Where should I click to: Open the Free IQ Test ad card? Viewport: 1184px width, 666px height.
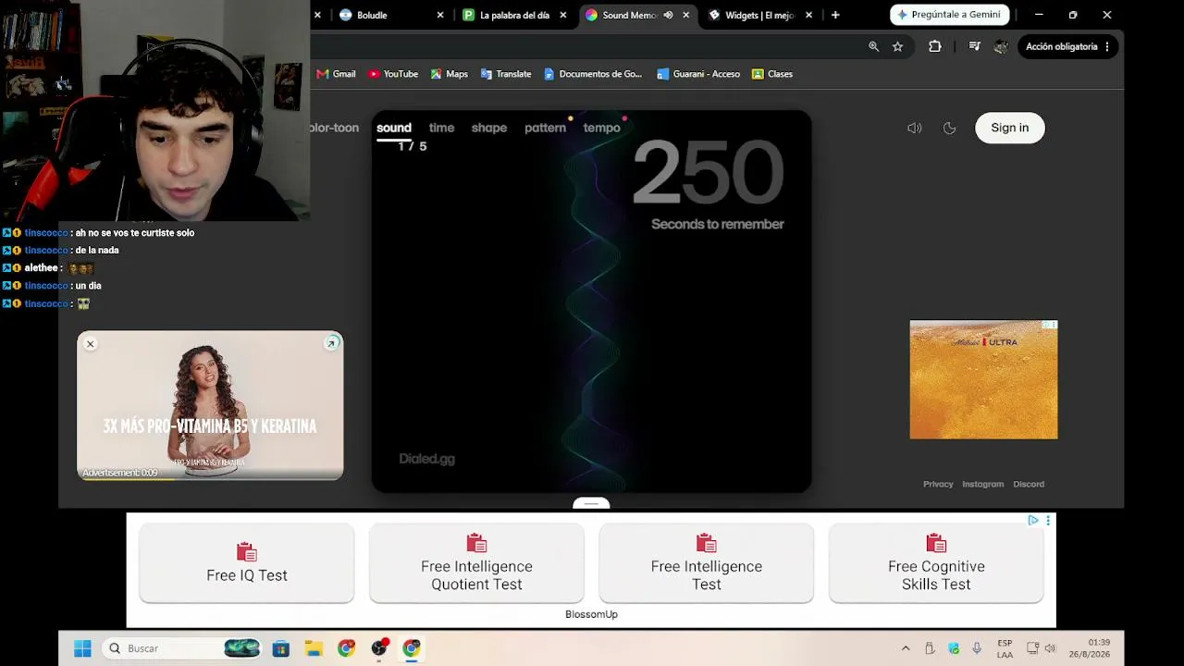pyautogui.click(x=246, y=563)
